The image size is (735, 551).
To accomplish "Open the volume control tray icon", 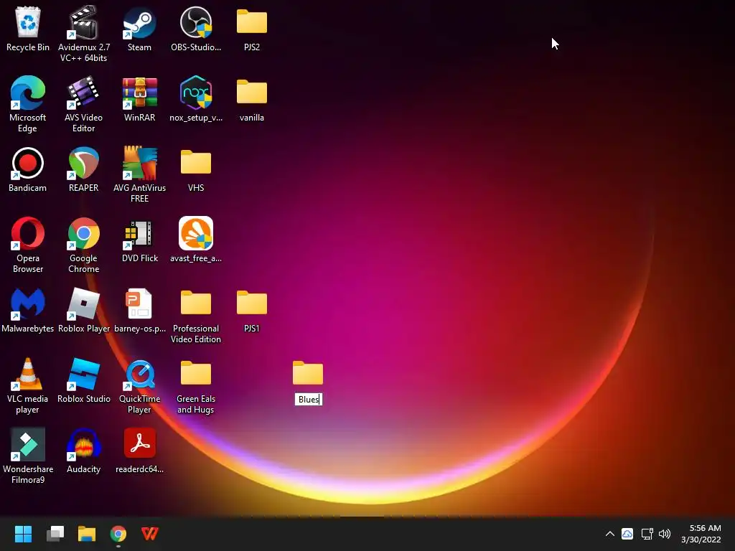I will tap(665, 534).
